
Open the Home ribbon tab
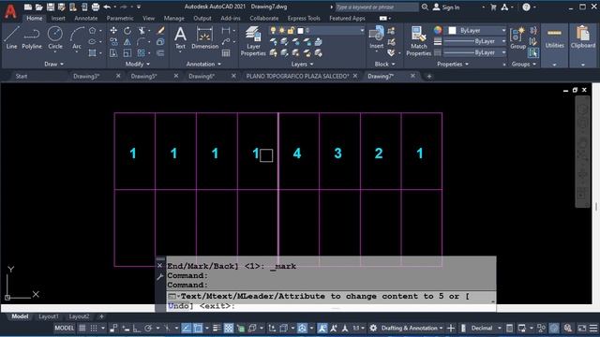35,18
